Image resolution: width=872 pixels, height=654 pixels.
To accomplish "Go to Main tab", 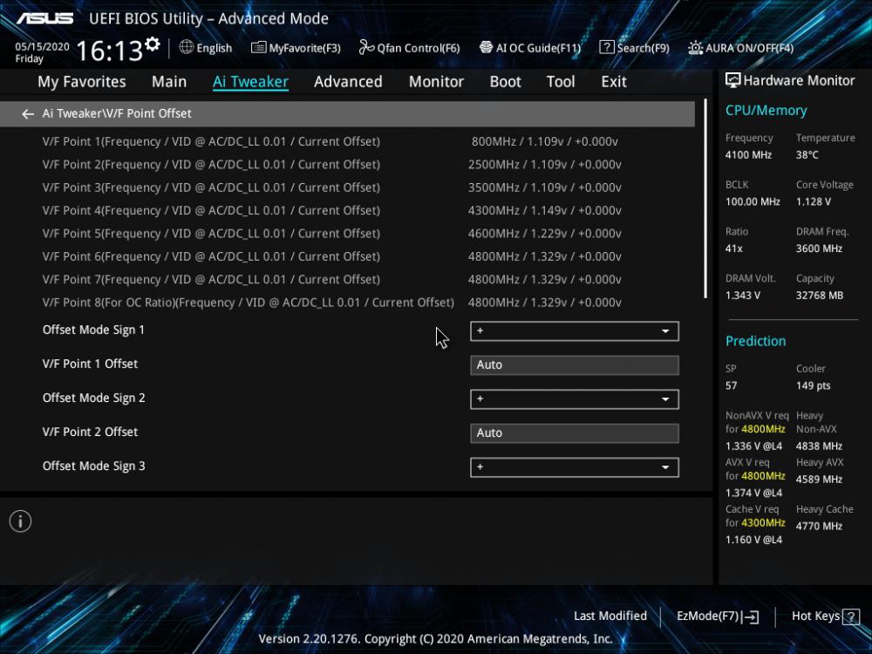I will [169, 82].
